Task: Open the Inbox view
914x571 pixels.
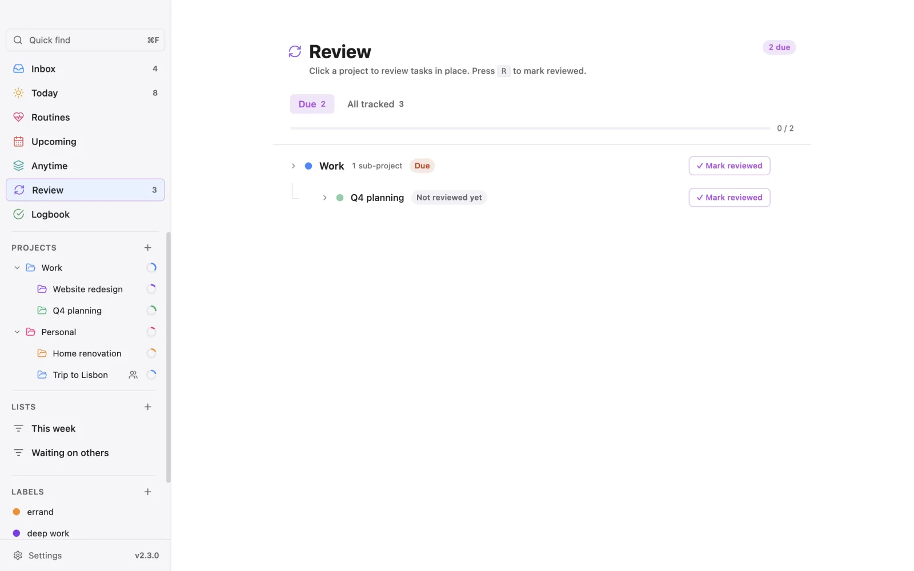Action: click(85, 69)
